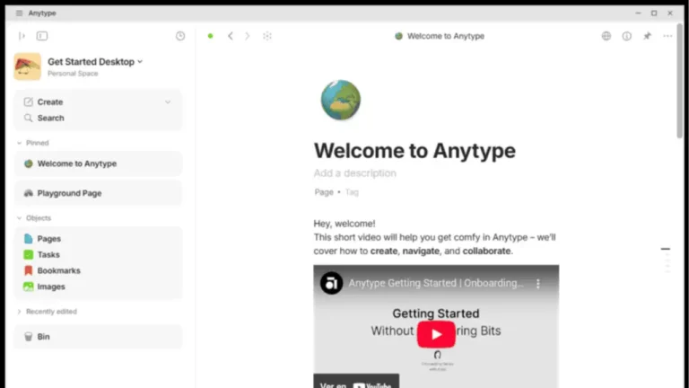Open the Anytype hamburger menu

pyautogui.click(x=19, y=13)
